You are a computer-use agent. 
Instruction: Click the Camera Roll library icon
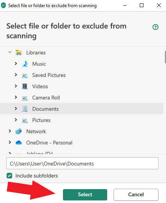25,98
